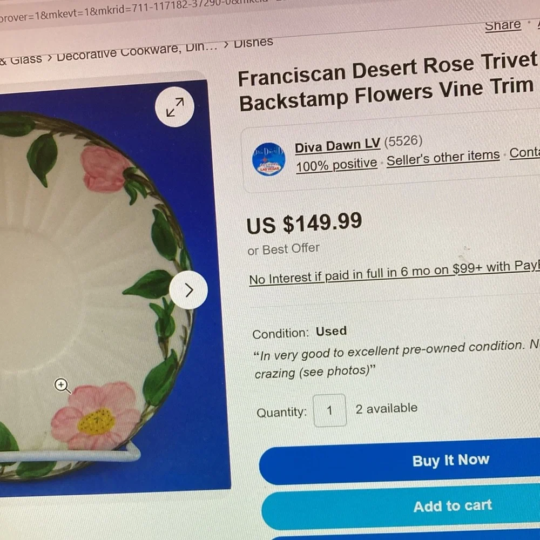Open the next product photo arrow

pos(188,290)
